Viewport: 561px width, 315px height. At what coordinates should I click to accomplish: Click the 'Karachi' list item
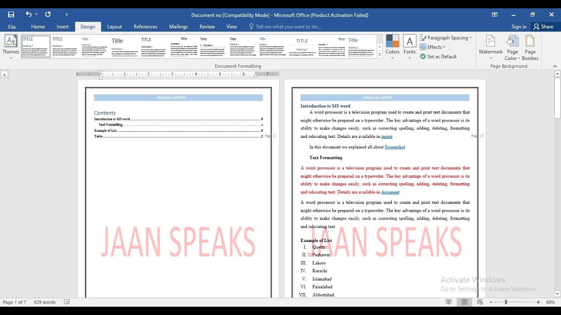point(320,271)
